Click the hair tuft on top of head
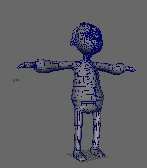The width and height of the screenshot is (147, 168). pos(83,23)
